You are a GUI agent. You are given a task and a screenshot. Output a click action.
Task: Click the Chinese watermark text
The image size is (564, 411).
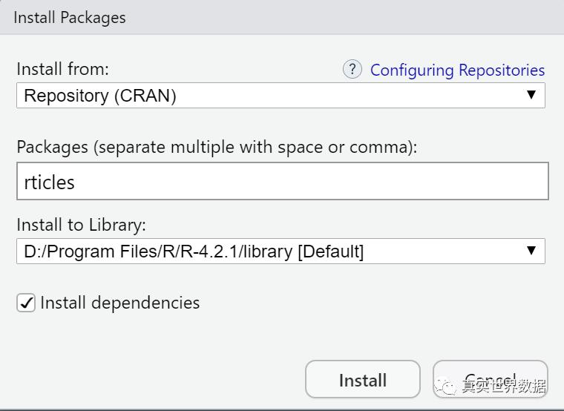(x=505, y=387)
